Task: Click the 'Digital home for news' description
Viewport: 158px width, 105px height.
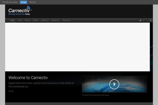Action: pyautogui.click(x=41, y=85)
